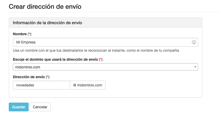Click red asterisk beside 'Dirección de envío' label
Screen dimensions: 220x126
point(47,77)
